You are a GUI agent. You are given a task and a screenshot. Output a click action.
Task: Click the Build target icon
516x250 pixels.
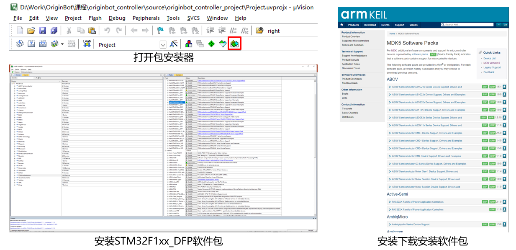(x=31, y=44)
